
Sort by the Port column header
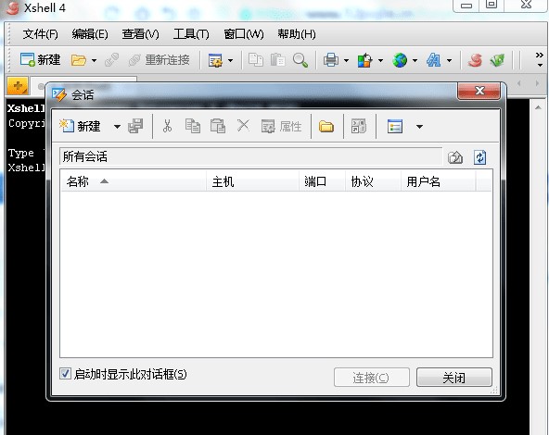tap(322, 181)
